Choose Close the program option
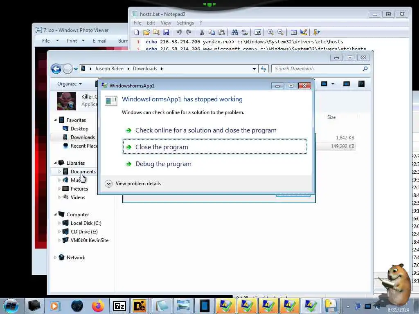Image resolution: width=419 pixels, height=314 pixels. [x=214, y=147]
